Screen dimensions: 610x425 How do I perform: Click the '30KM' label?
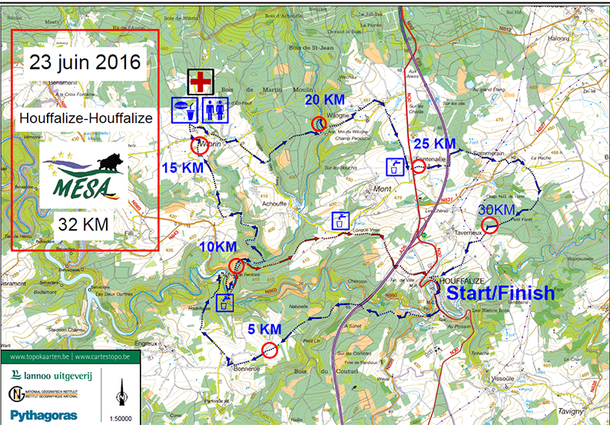pos(496,210)
